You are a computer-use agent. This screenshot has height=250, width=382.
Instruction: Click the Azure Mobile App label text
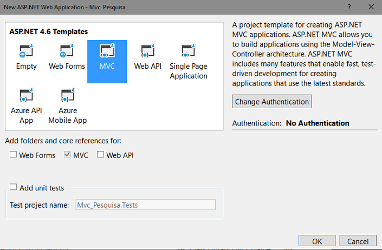click(x=68, y=115)
